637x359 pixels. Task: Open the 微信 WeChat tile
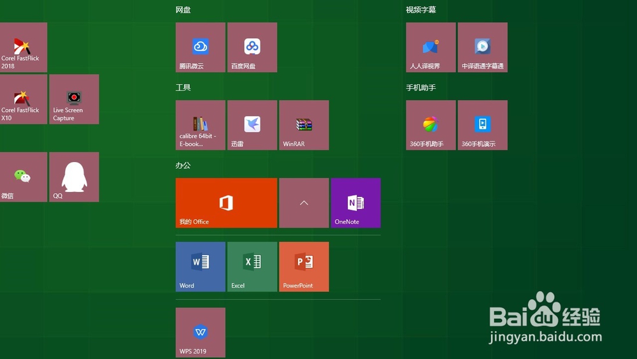point(24,177)
